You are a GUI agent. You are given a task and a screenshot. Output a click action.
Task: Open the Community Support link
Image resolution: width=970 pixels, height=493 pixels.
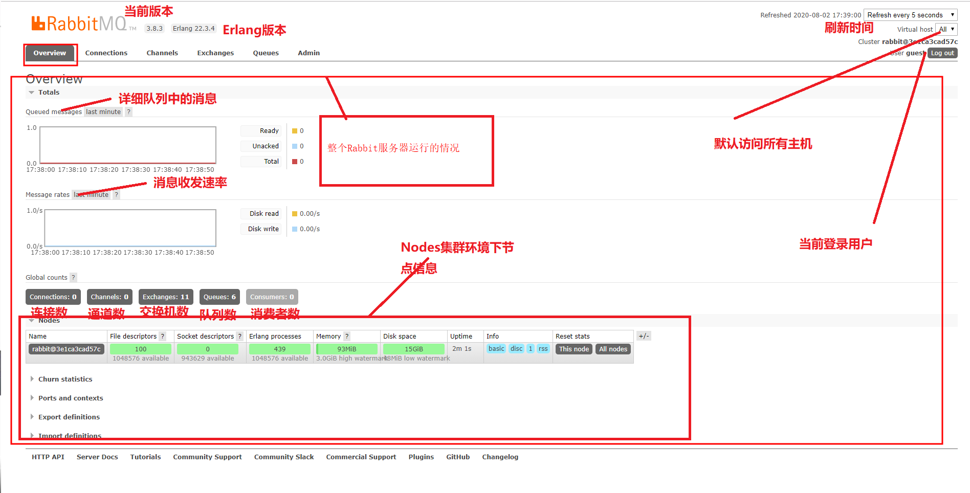pos(207,457)
